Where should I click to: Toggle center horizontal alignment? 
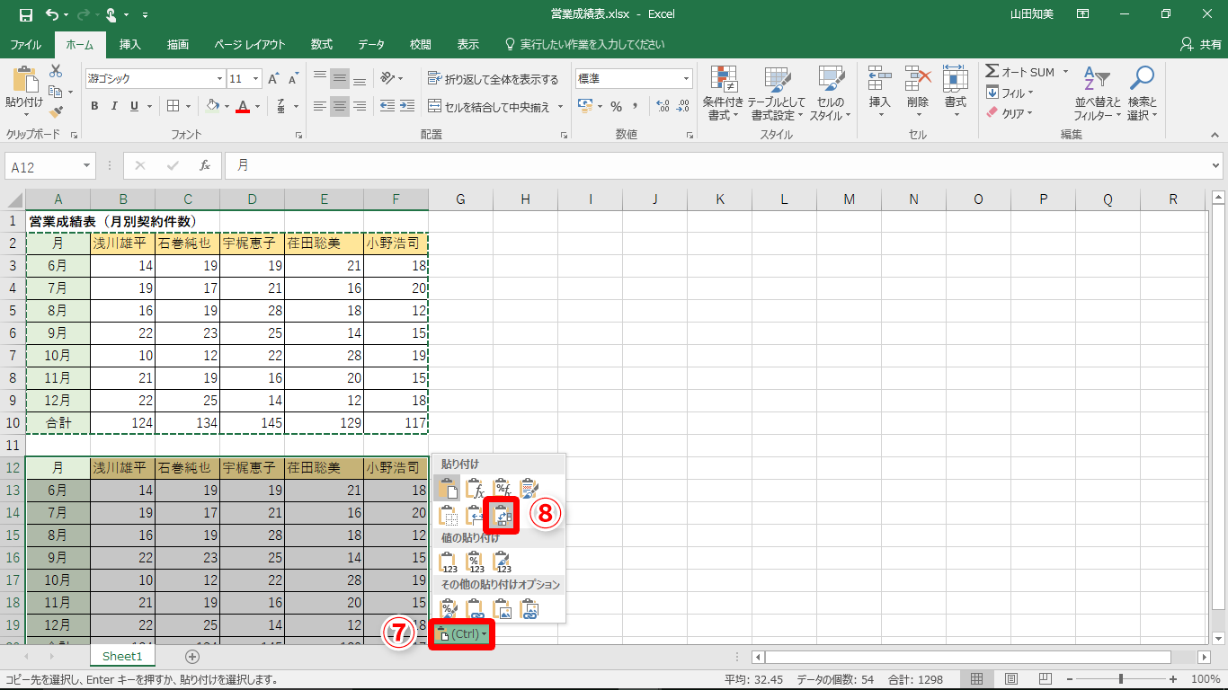coord(339,106)
